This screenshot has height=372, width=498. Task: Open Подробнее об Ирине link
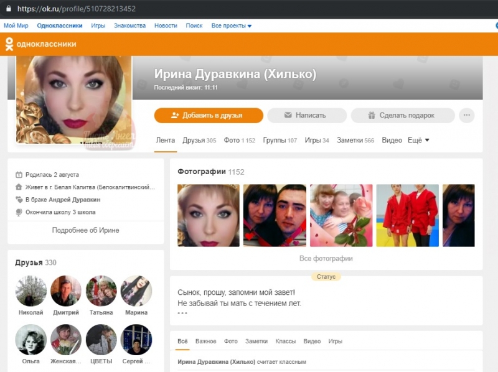click(x=85, y=230)
